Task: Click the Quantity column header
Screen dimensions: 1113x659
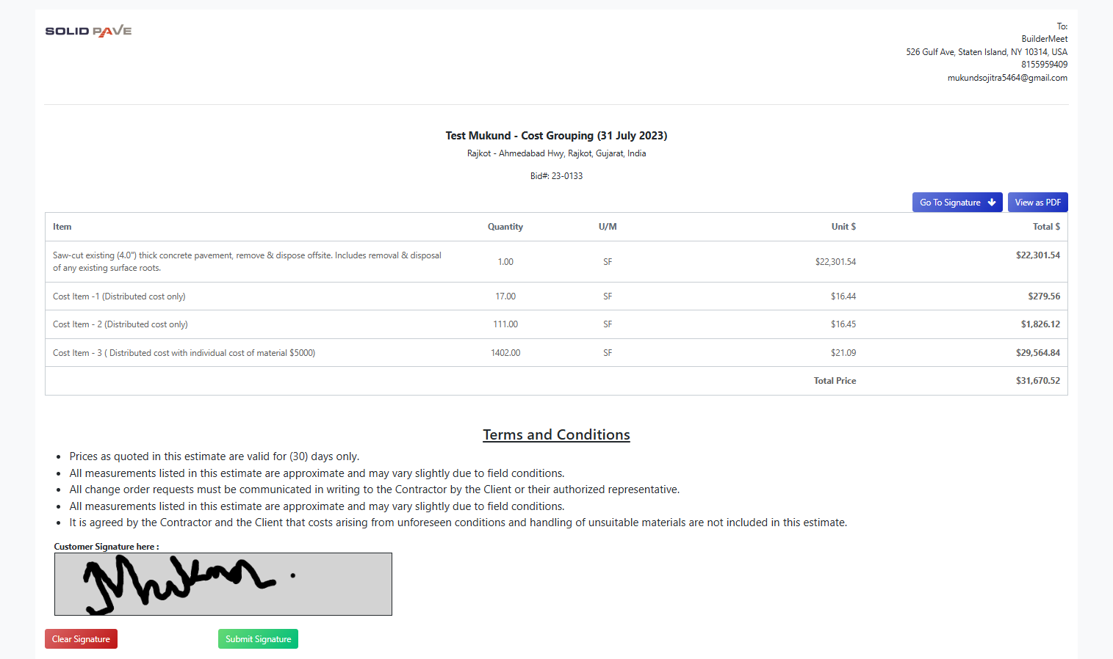Action: (x=505, y=226)
